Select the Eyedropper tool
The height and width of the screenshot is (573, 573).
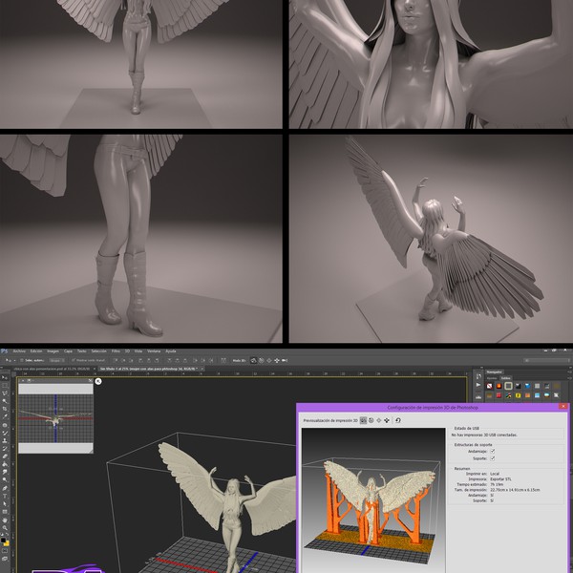[5, 416]
